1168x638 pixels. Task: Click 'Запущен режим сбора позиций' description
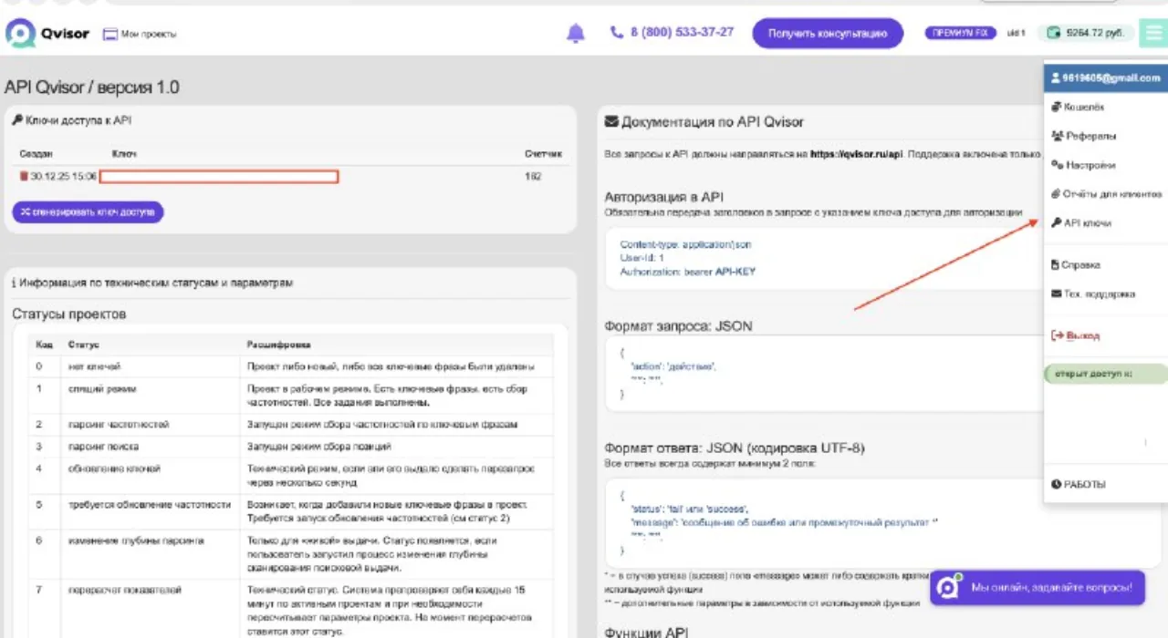tap(319, 447)
